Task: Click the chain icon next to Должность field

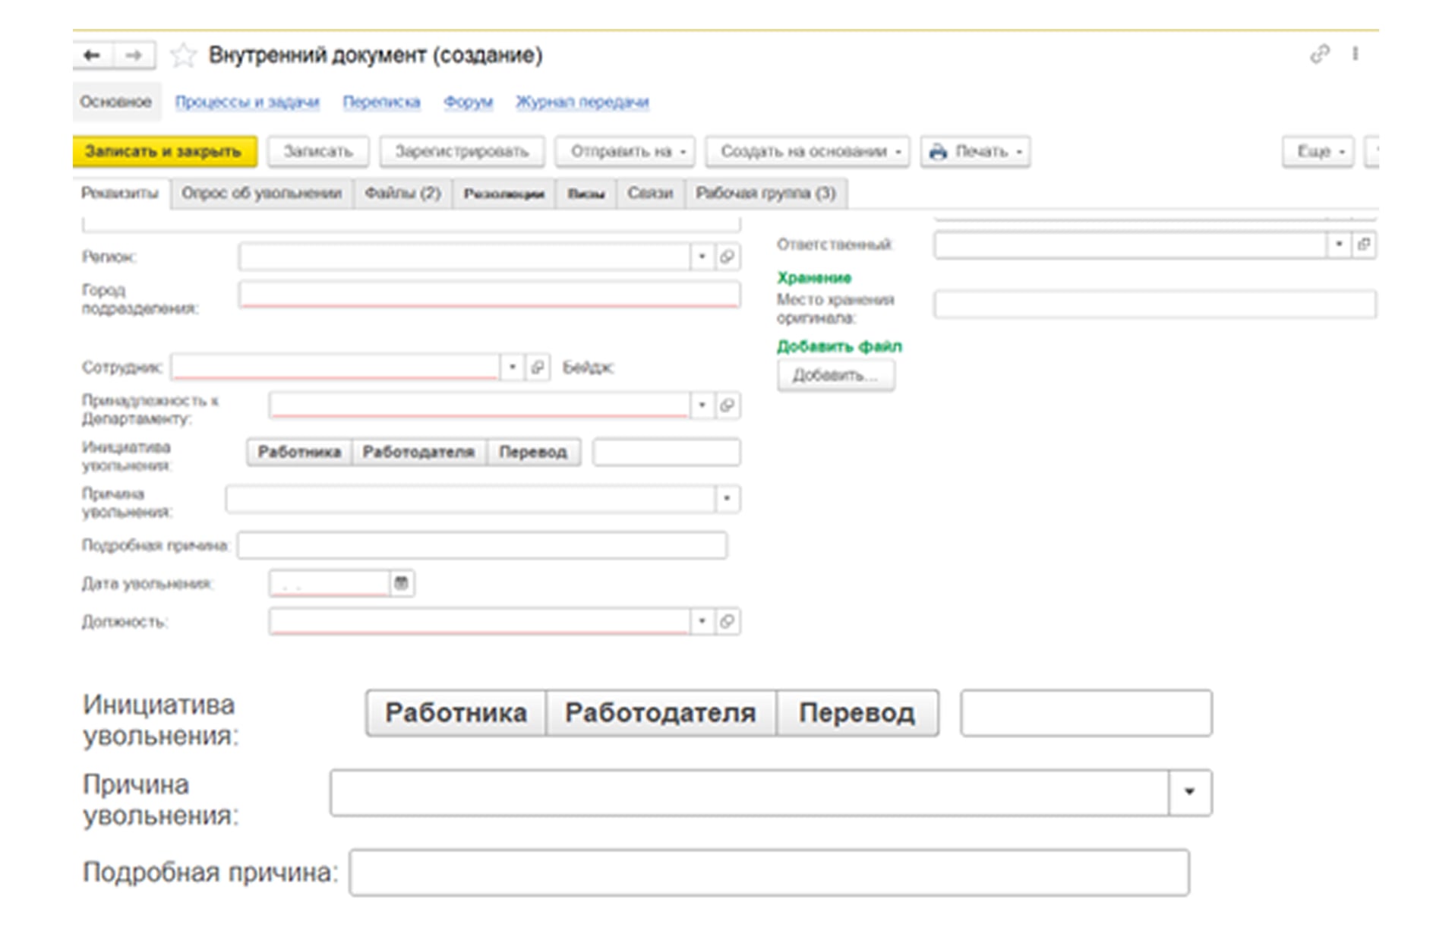Action: (x=727, y=621)
